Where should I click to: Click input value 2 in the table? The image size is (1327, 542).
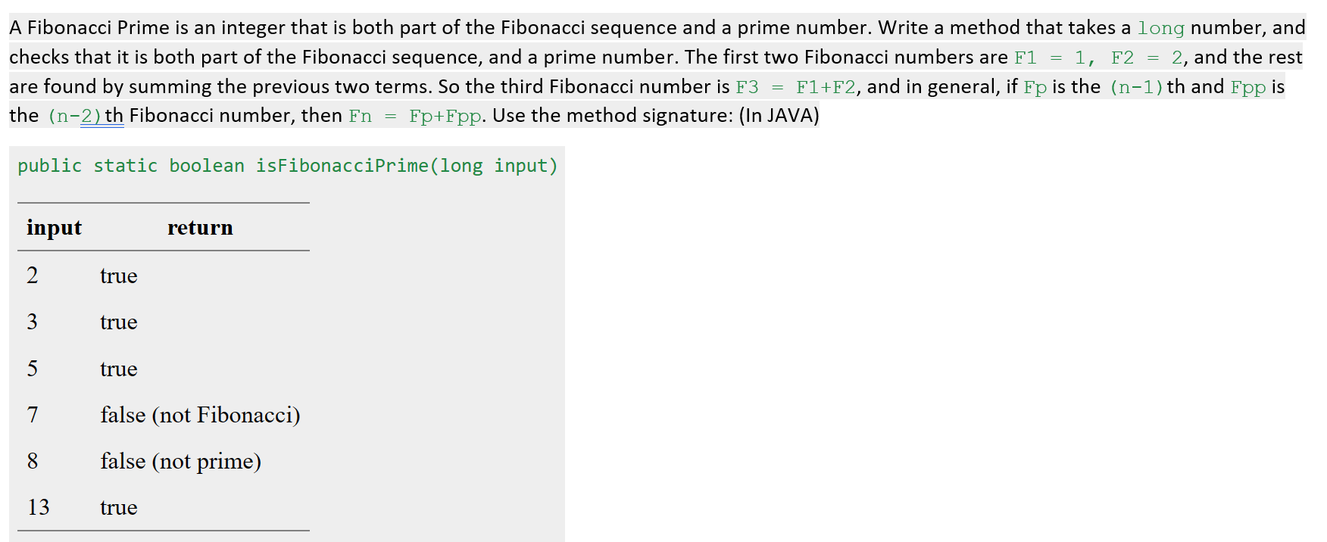pos(33,276)
